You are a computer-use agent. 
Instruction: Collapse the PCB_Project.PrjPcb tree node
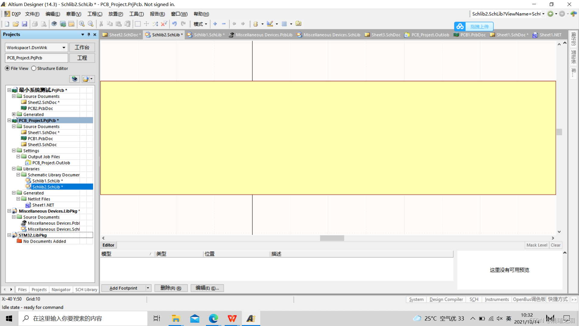(9, 120)
